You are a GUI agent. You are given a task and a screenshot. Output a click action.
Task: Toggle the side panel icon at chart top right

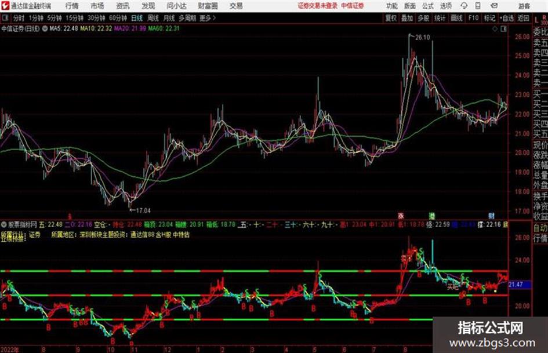coord(503,29)
